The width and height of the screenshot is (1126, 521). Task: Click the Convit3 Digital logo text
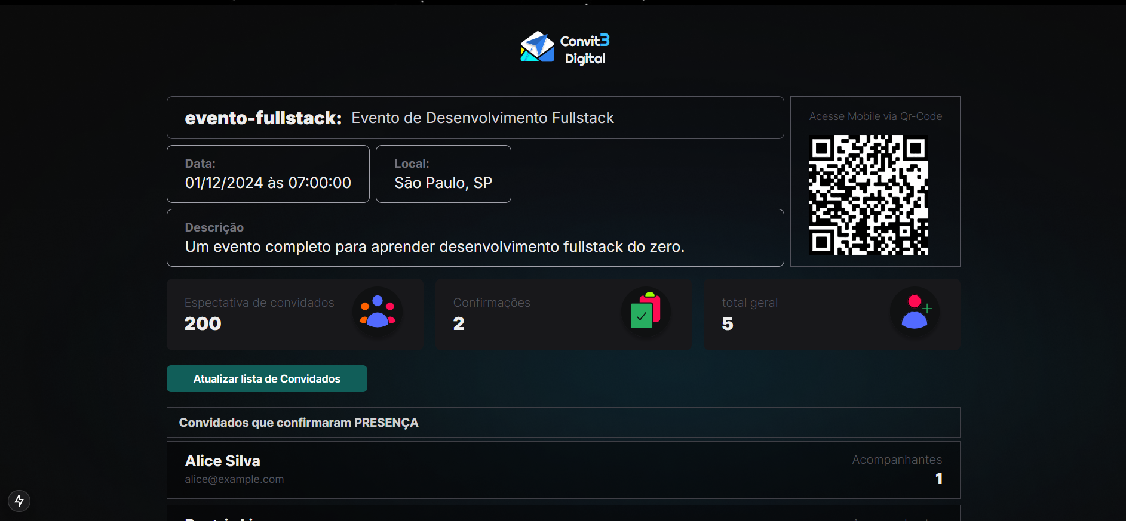(585, 50)
